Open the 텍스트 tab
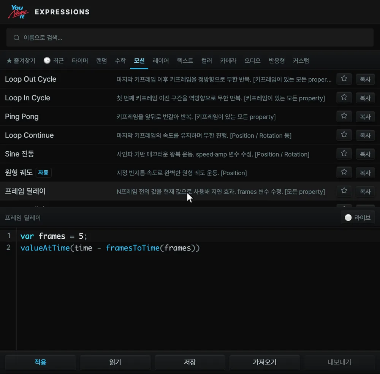 coord(185,60)
